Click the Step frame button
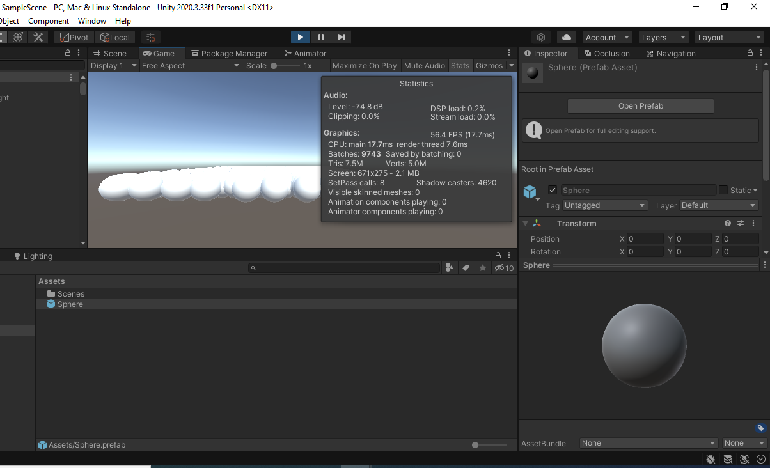 pyautogui.click(x=342, y=38)
